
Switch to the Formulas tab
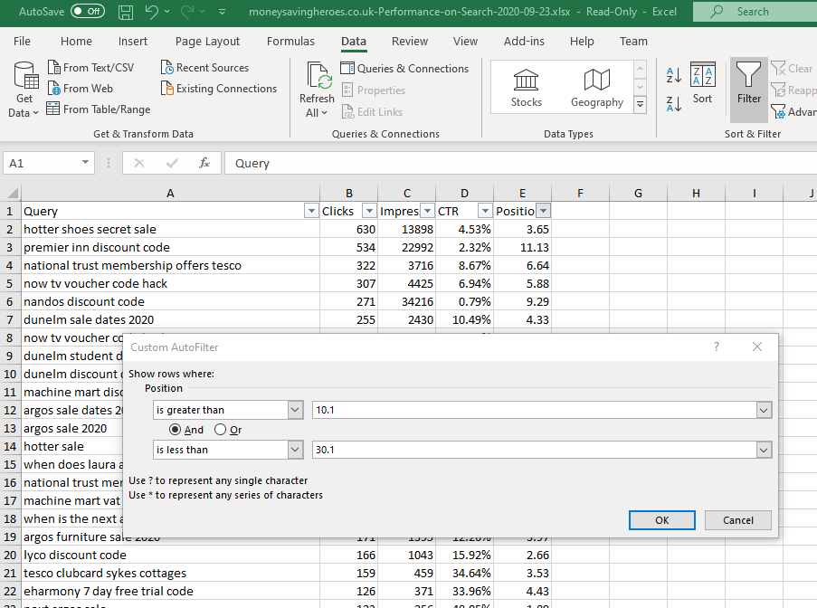(290, 41)
